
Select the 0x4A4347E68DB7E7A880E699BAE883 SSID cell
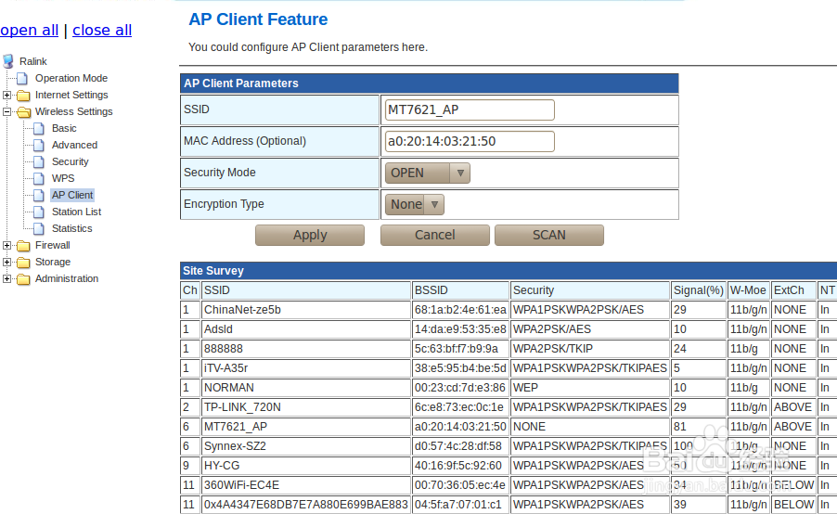[306, 505]
